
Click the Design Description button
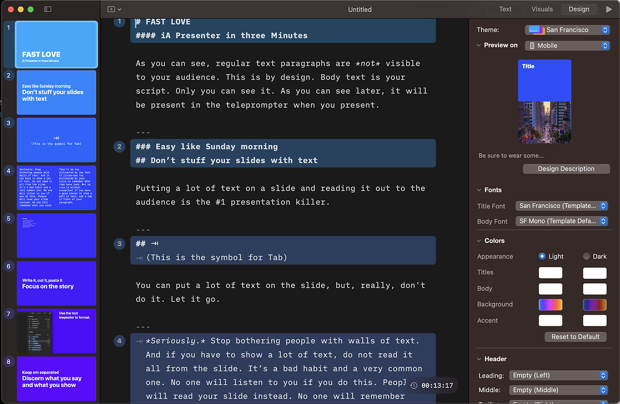tap(566, 169)
